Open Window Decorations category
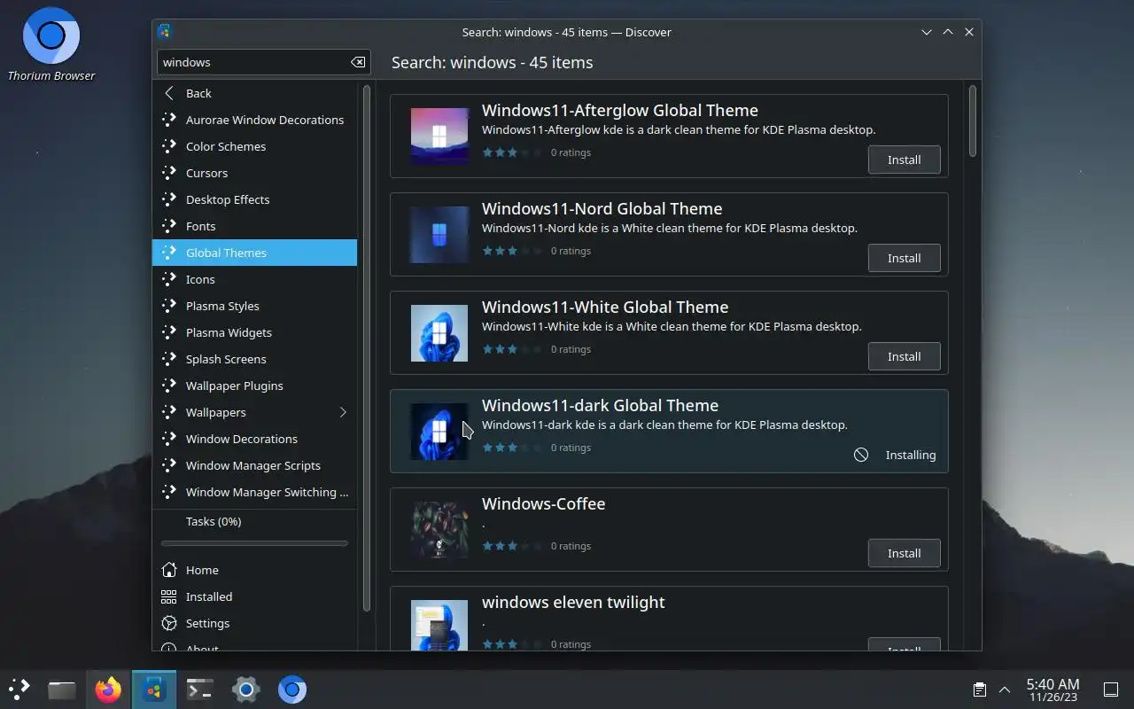This screenshot has width=1134, height=709. click(x=254, y=439)
